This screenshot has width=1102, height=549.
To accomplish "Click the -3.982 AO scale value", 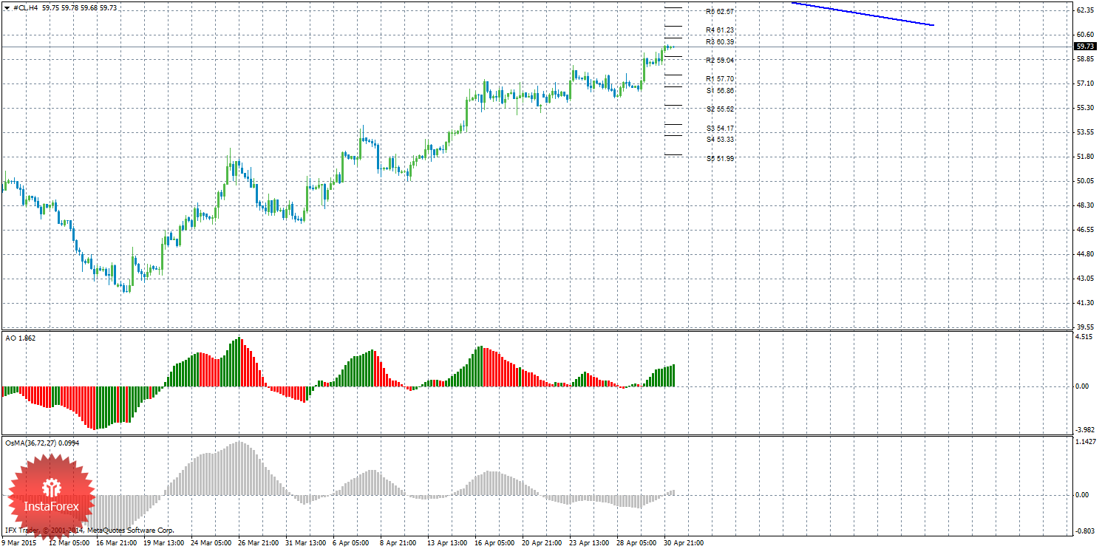I will coord(1084,429).
